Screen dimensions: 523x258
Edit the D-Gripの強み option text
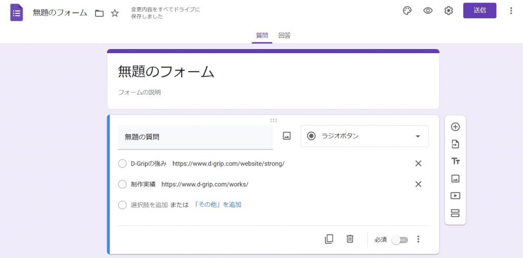207,164
